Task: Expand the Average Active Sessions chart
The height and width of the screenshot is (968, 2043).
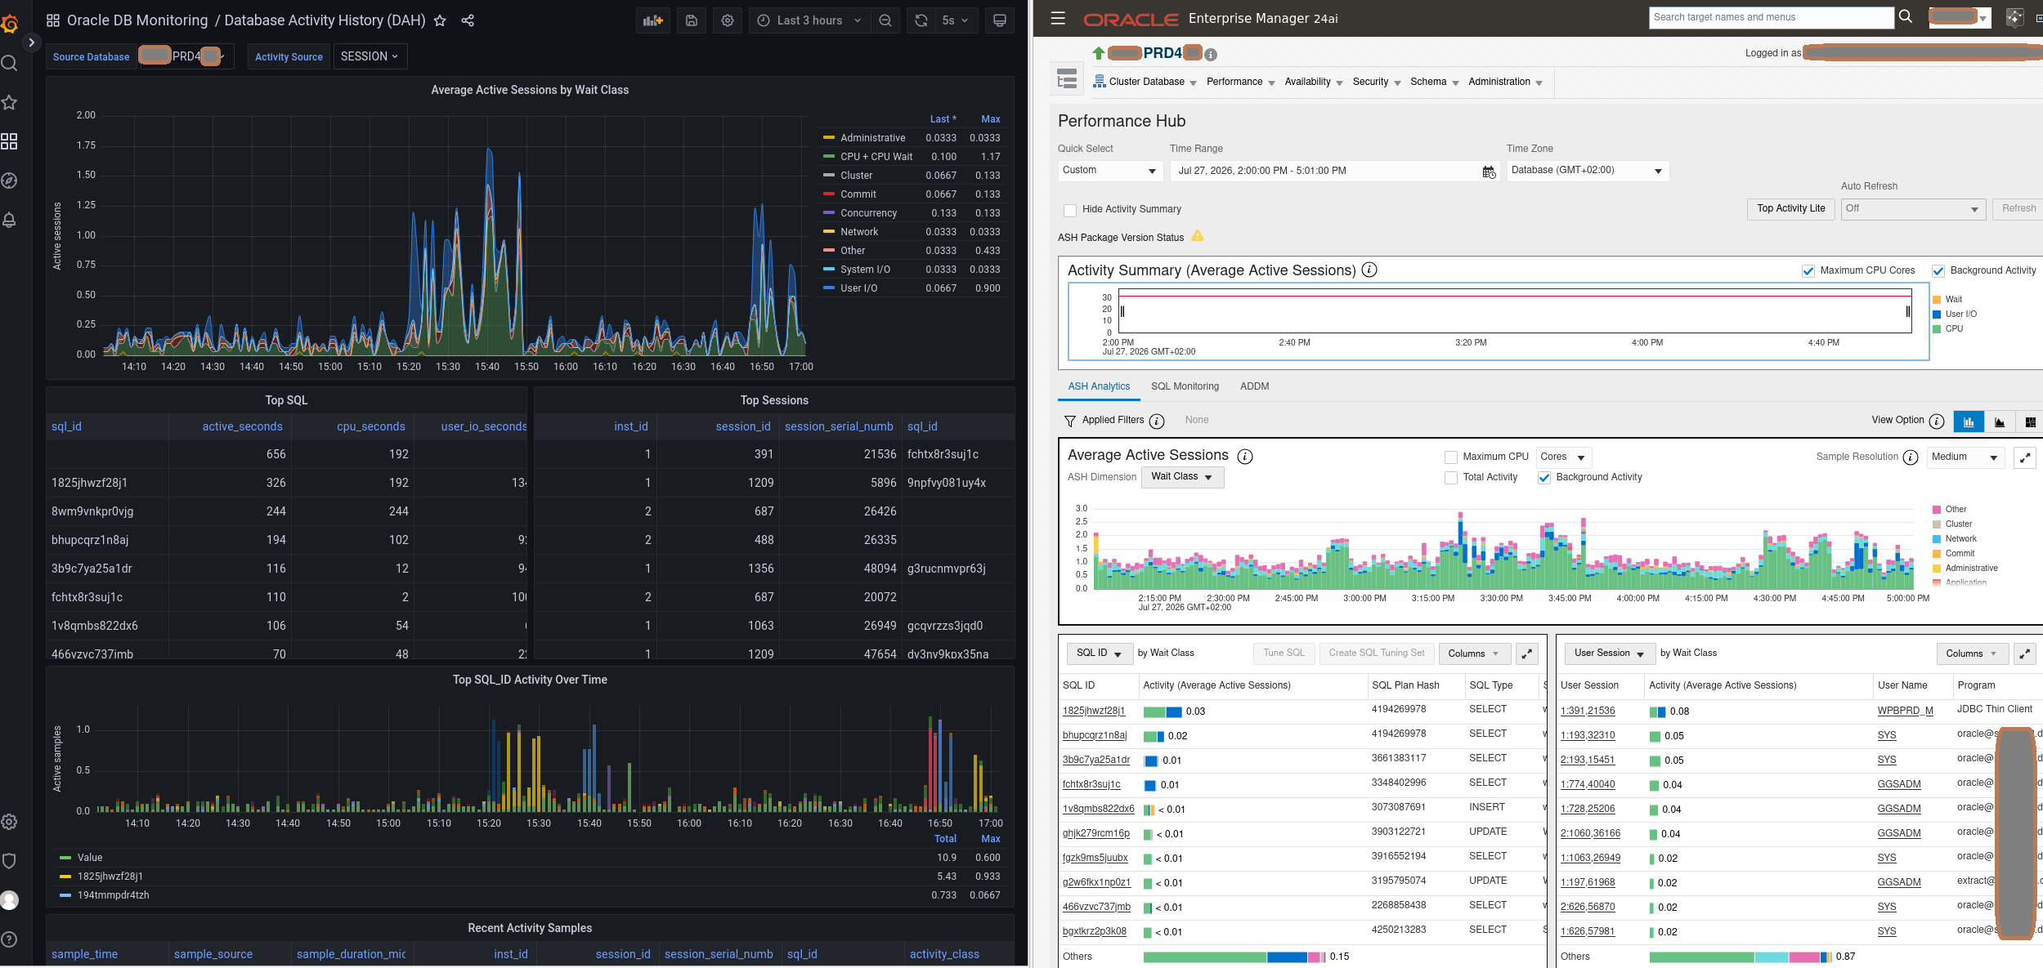Action: click(2024, 458)
